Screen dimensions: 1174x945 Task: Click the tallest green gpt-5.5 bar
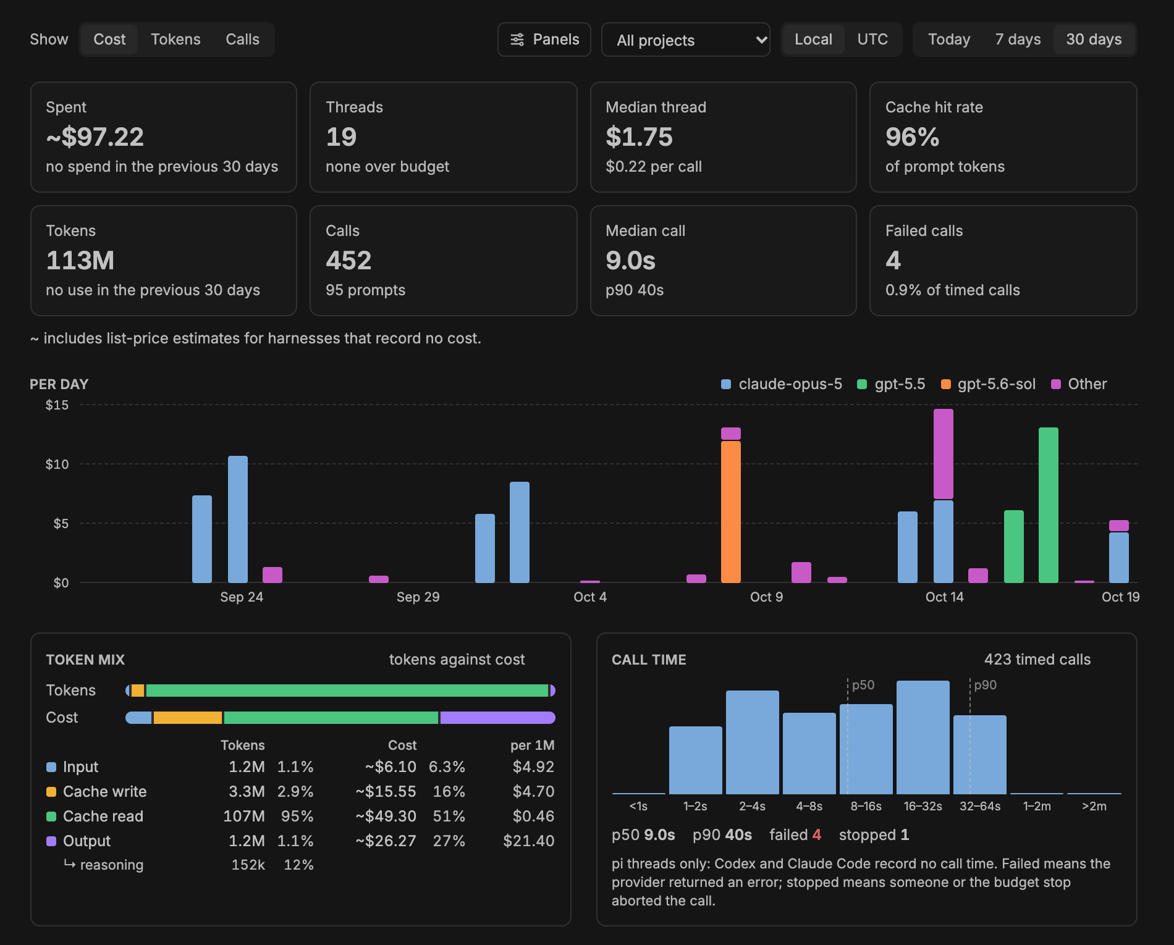tap(1049, 505)
